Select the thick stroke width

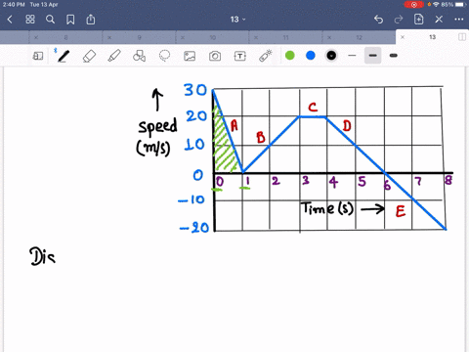pyautogui.click(x=394, y=56)
